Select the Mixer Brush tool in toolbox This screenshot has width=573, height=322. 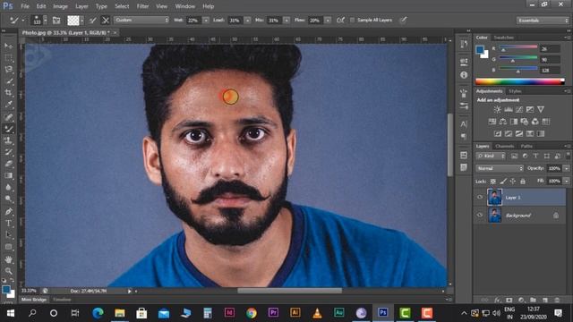[8, 129]
